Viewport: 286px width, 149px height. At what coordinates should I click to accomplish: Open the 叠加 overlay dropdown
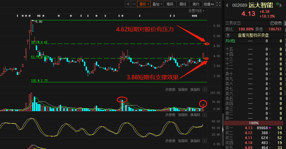pos(157,4)
